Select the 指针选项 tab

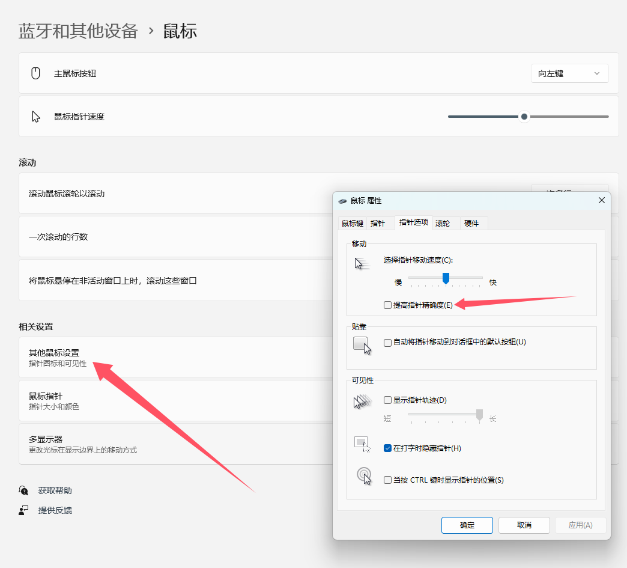pyautogui.click(x=413, y=222)
